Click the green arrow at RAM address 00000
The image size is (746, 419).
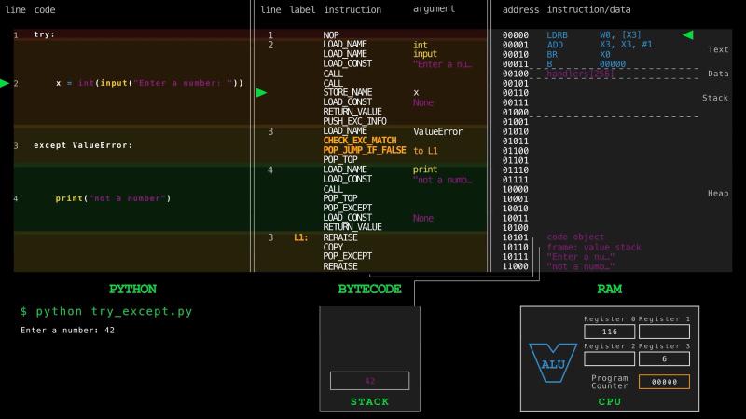(x=688, y=34)
